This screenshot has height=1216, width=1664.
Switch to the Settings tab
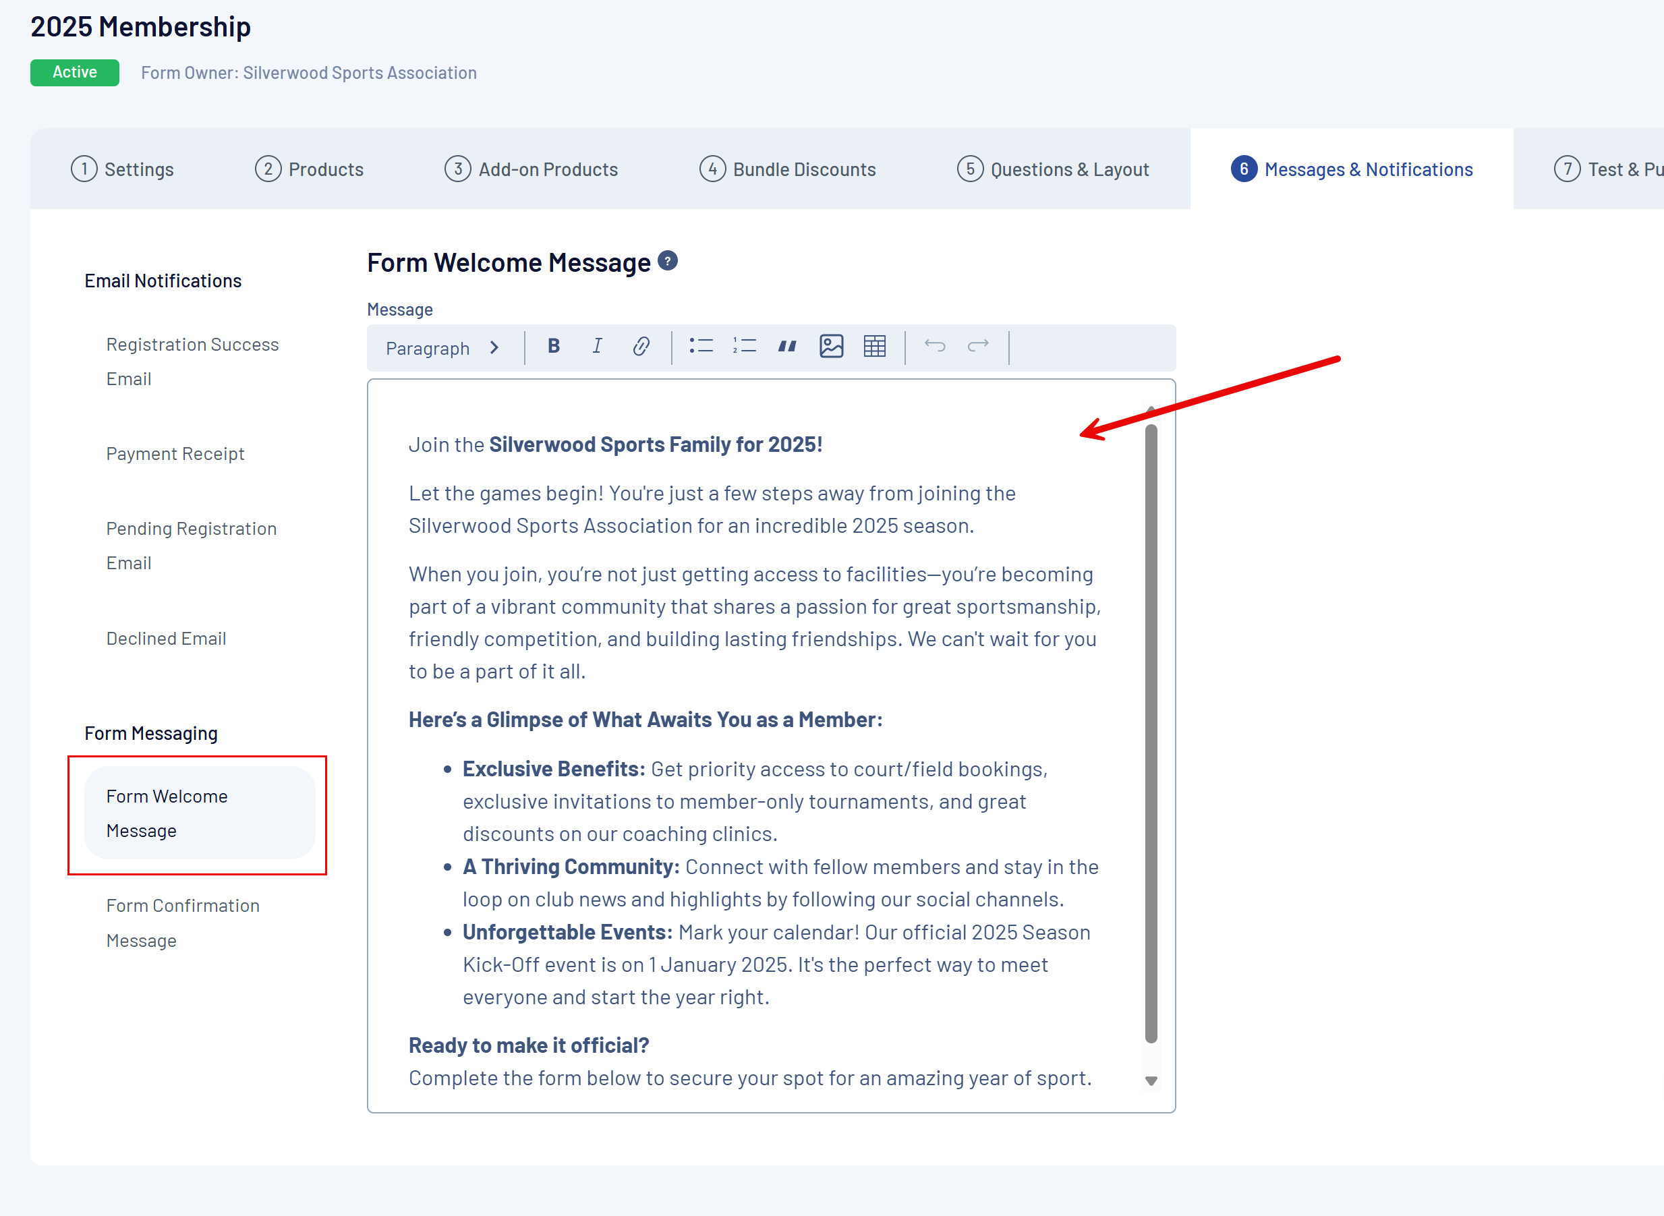(122, 169)
